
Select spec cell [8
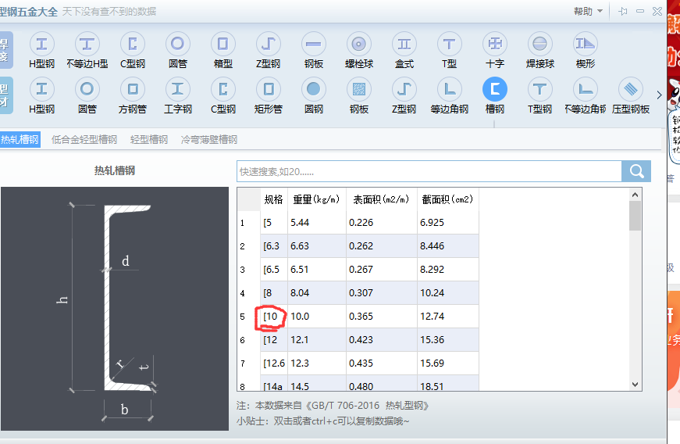click(x=274, y=293)
